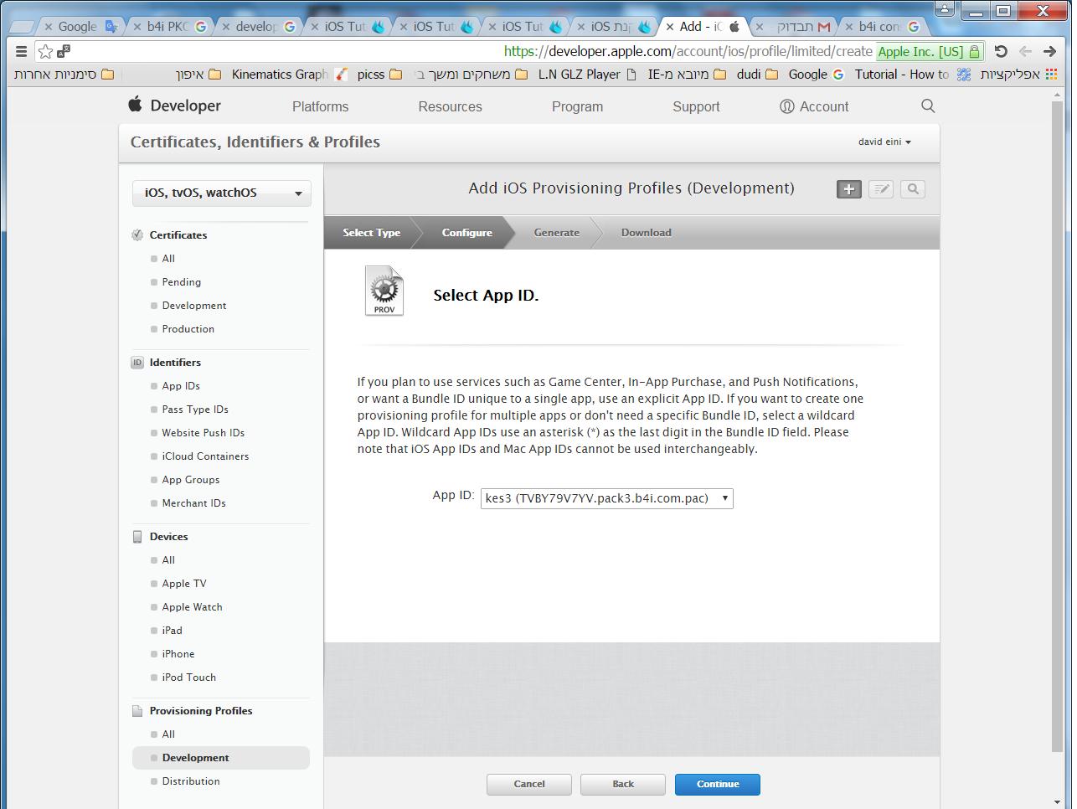Click the Apple logo in the Developer header
This screenshot has height=809, width=1077.
coord(135,105)
